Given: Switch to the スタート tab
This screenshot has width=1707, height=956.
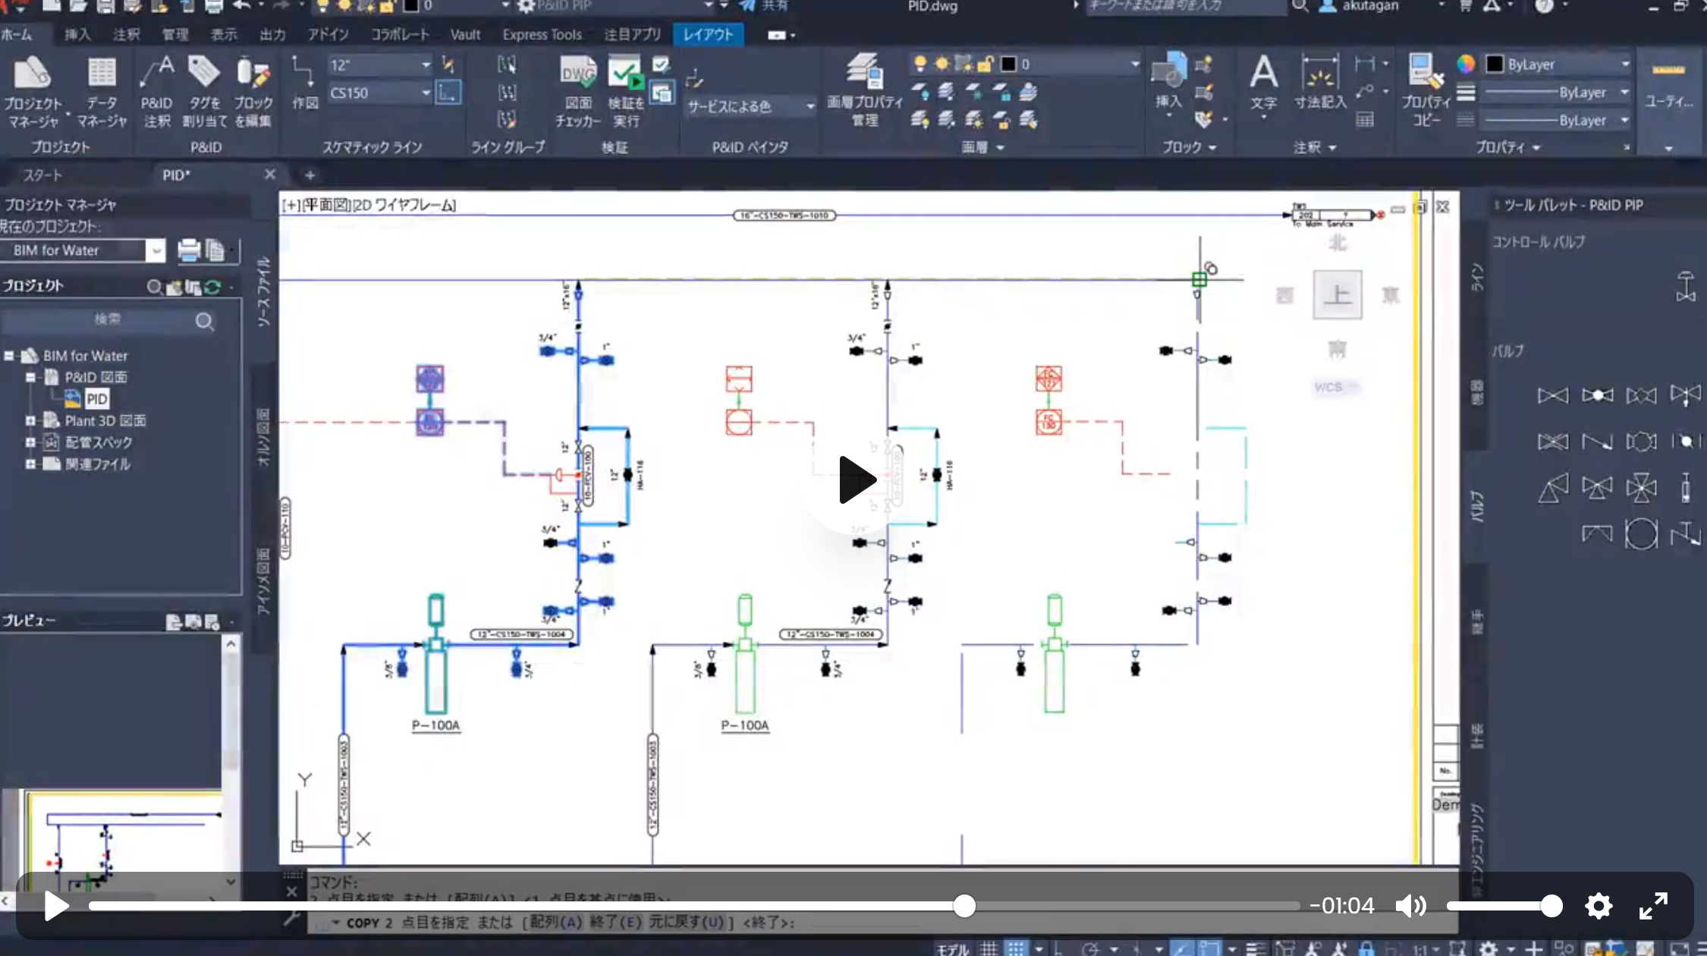Looking at the screenshot, I should tap(42, 175).
